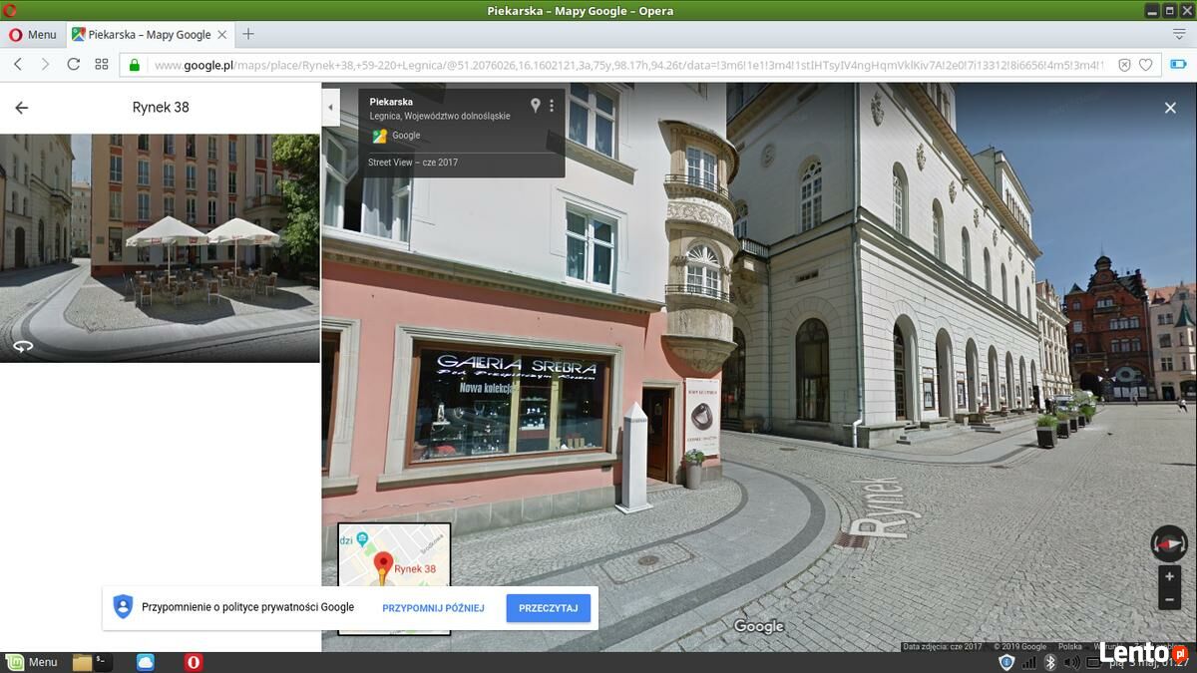Click the Google attribution link in card
1197x673 pixels.
click(406, 136)
